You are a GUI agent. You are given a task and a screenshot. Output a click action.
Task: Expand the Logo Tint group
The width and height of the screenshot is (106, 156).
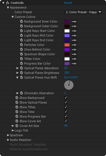[13, 130]
